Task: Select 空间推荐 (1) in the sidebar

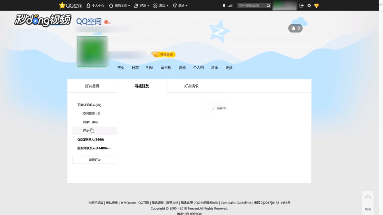Action: coord(91,114)
